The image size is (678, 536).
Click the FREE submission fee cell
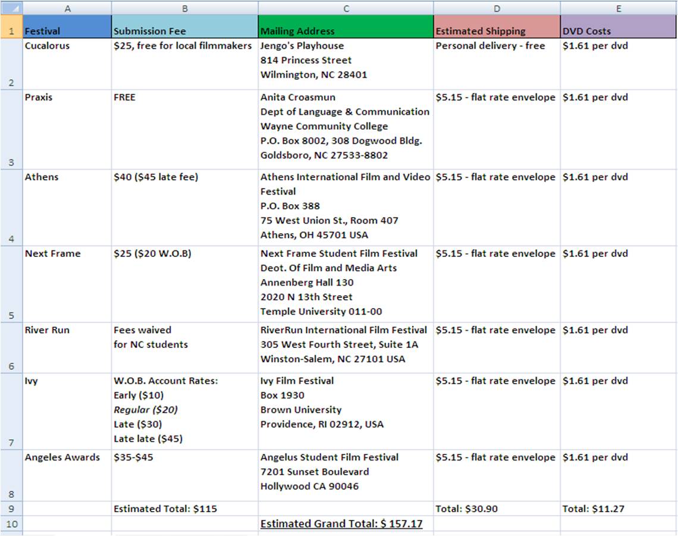click(184, 130)
